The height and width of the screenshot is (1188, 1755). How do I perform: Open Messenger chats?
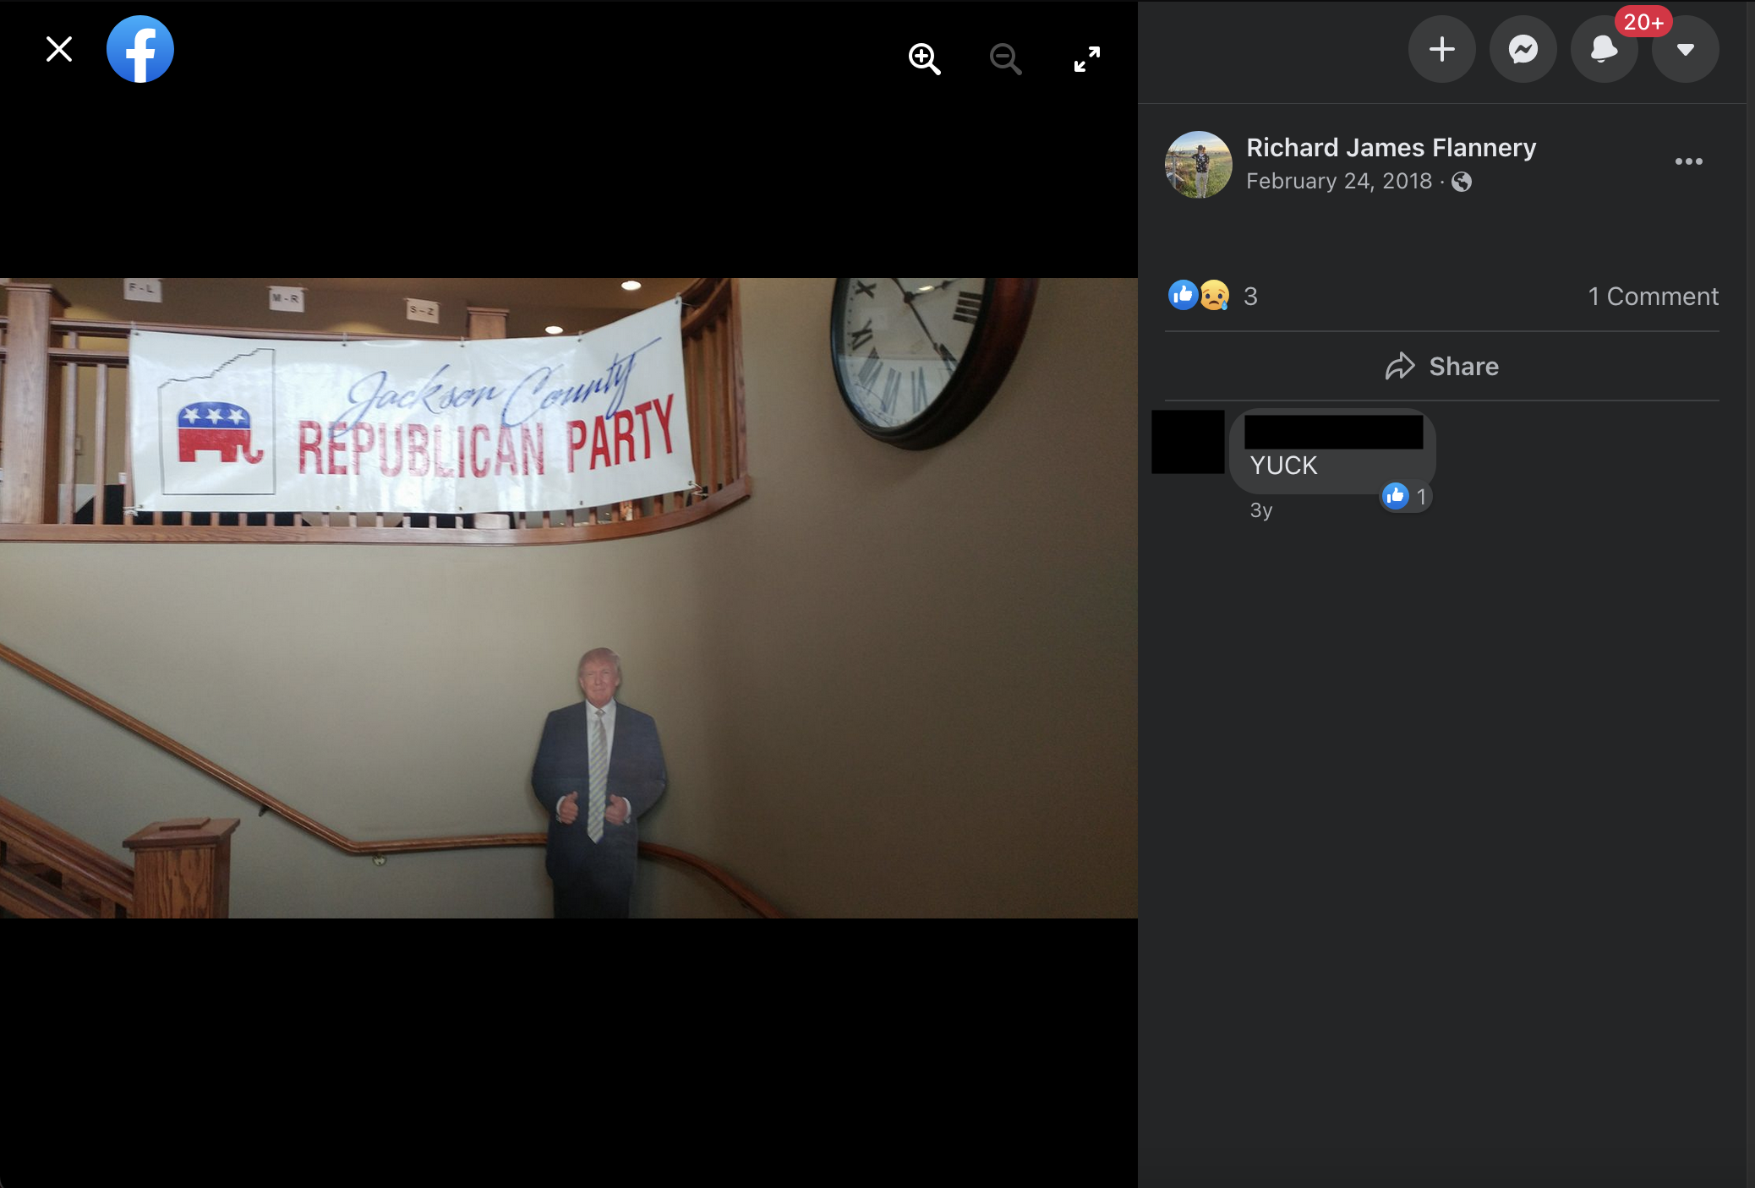point(1523,49)
